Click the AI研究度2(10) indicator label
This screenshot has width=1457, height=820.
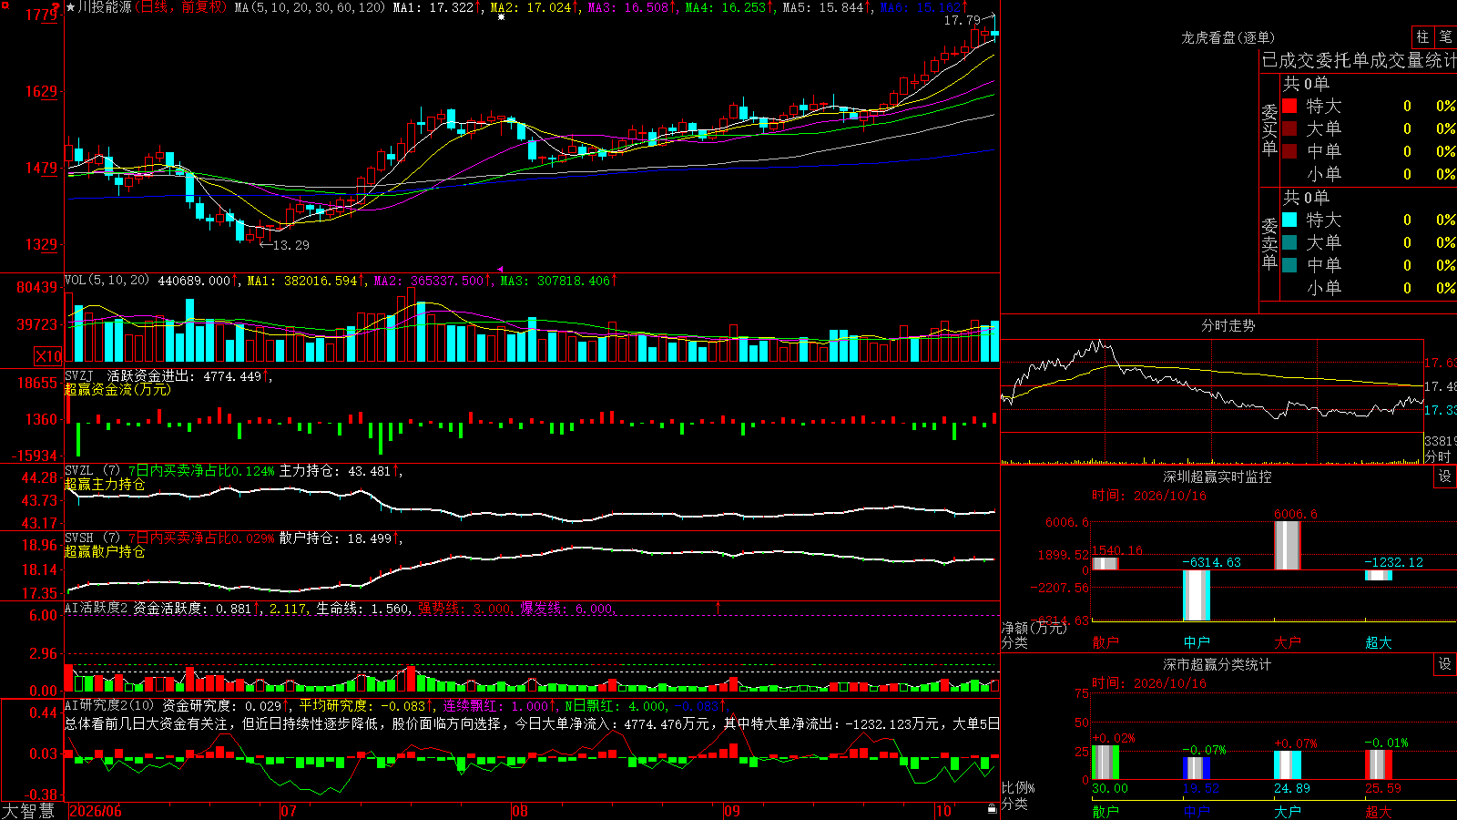tap(110, 705)
